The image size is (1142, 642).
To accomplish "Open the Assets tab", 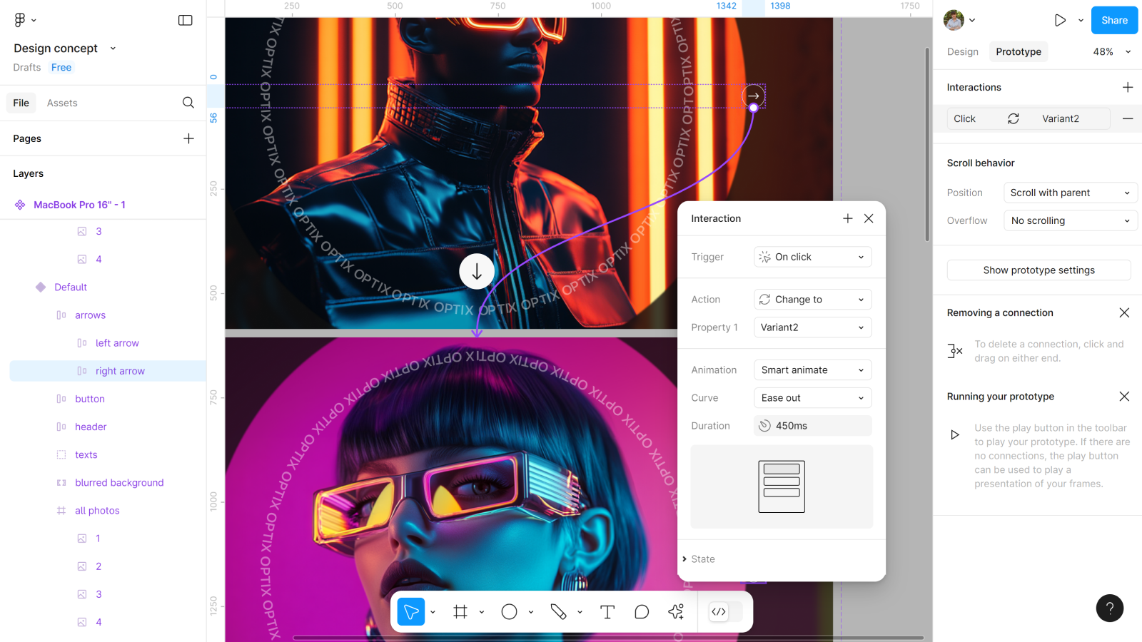I will (x=62, y=103).
